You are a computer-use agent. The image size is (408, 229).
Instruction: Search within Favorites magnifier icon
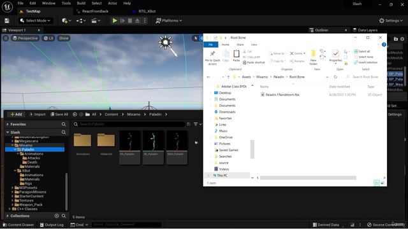[x=64, y=125]
